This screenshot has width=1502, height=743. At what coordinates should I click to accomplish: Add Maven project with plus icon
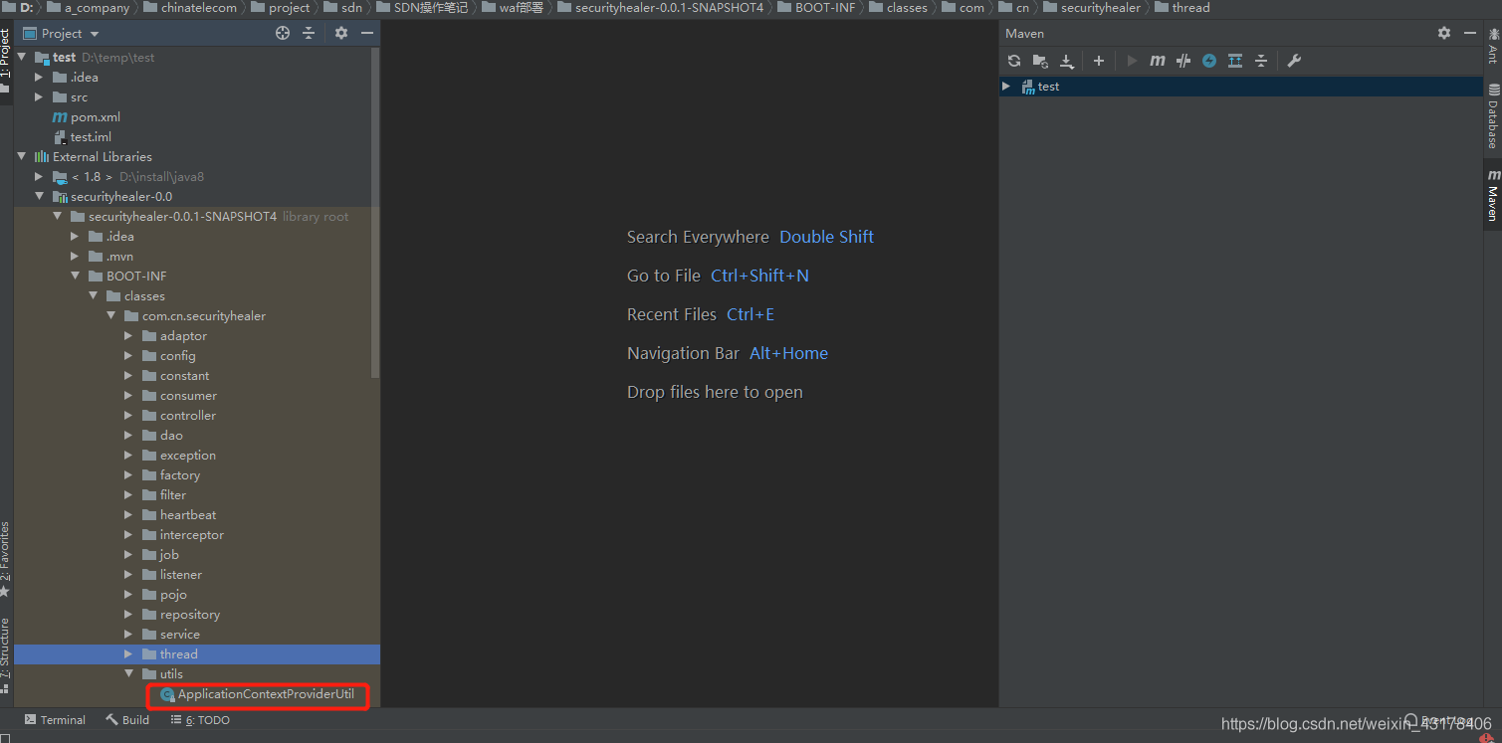coord(1099,61)
